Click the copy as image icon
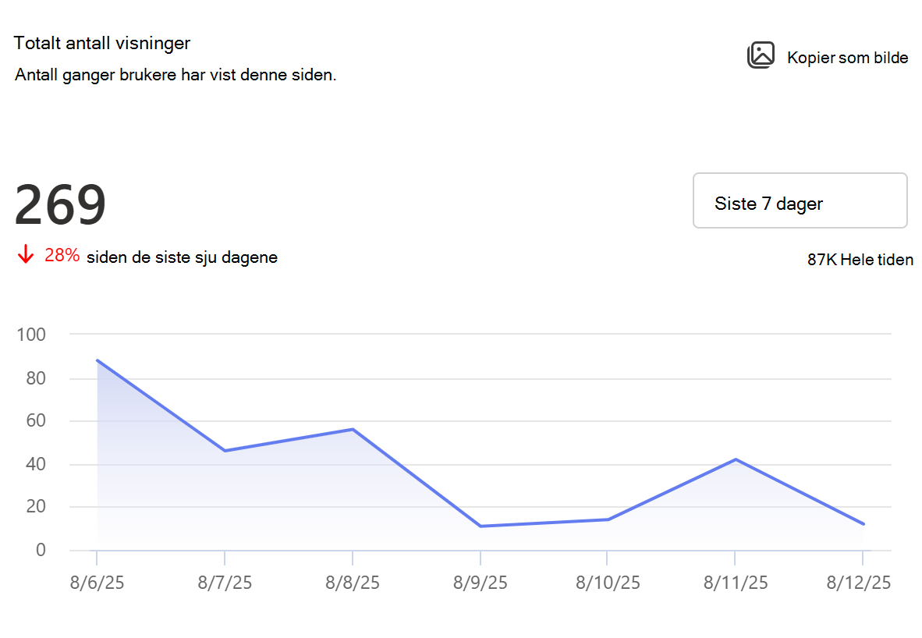 (761, 55)
